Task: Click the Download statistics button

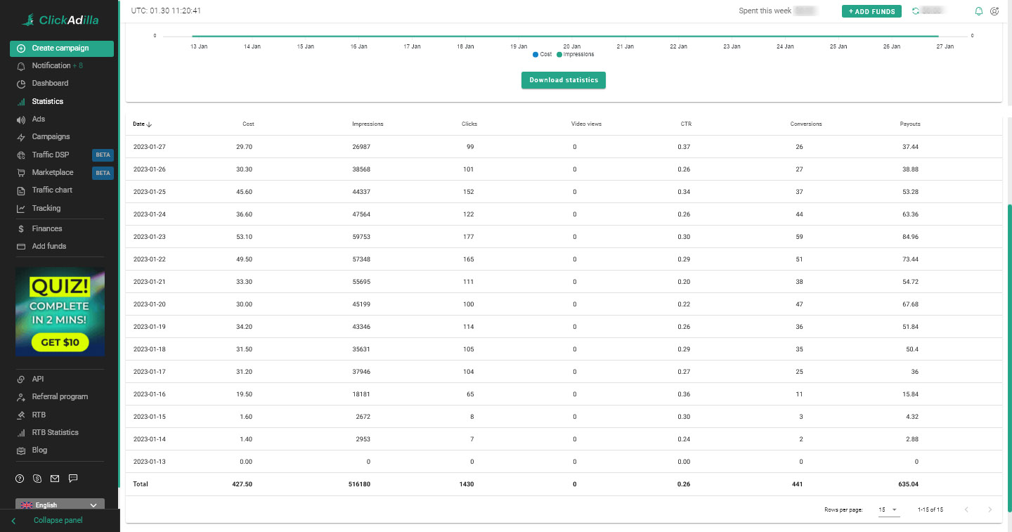Action: 563,80
